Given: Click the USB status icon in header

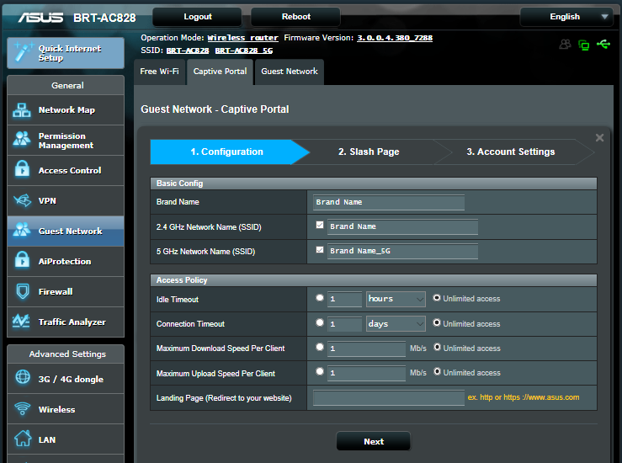Looking at the screenshot, I should [x=603, y=45].
